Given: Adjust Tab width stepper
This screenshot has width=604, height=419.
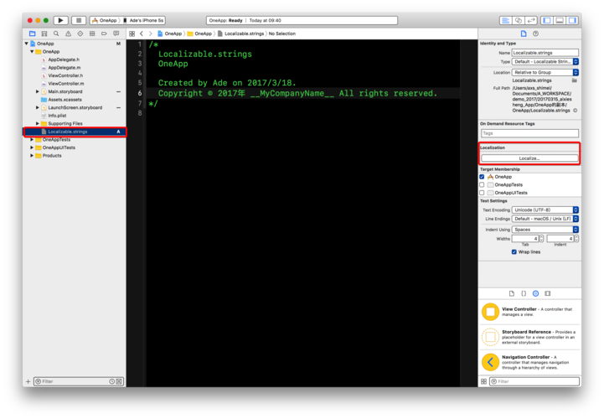Looking at the screenshot, I should coord(541,239).
